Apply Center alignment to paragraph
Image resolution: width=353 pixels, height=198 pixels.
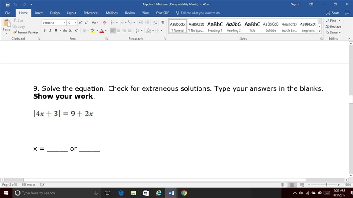click(x=118, y=30)
